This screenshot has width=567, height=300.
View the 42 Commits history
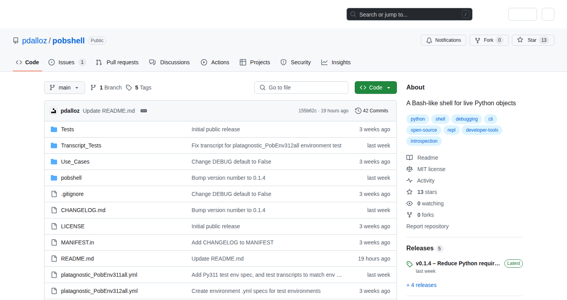tap(372, 111)
